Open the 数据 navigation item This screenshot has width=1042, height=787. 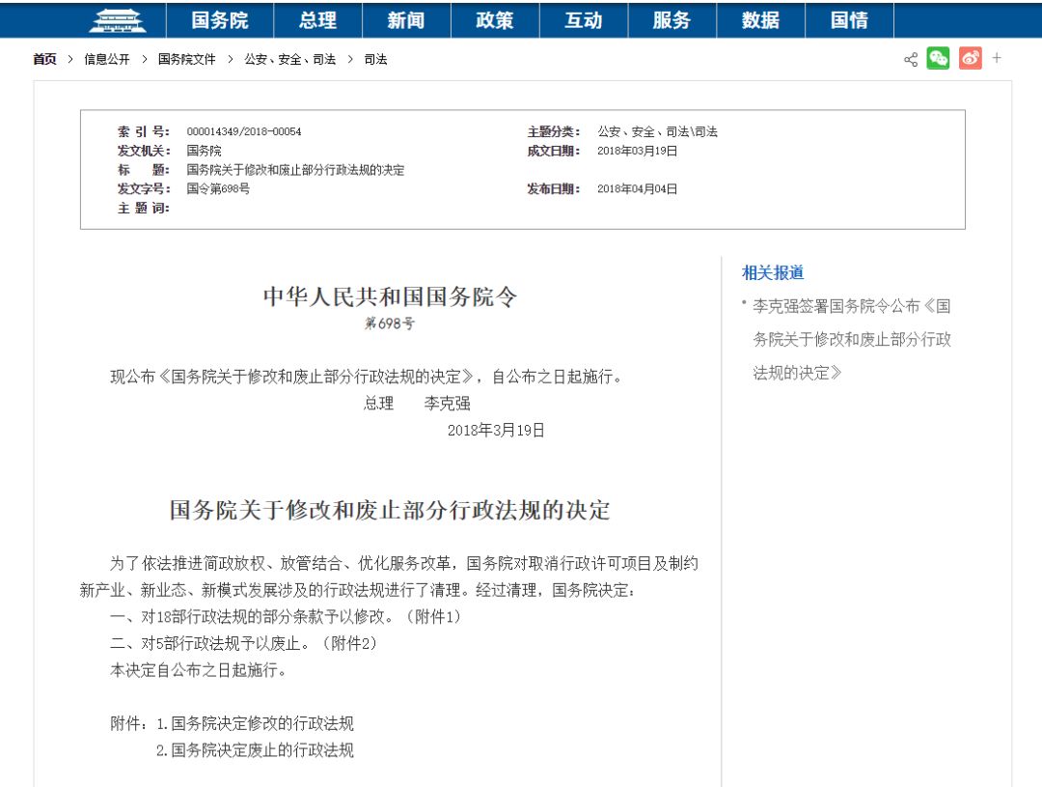[x=760, y=20]
